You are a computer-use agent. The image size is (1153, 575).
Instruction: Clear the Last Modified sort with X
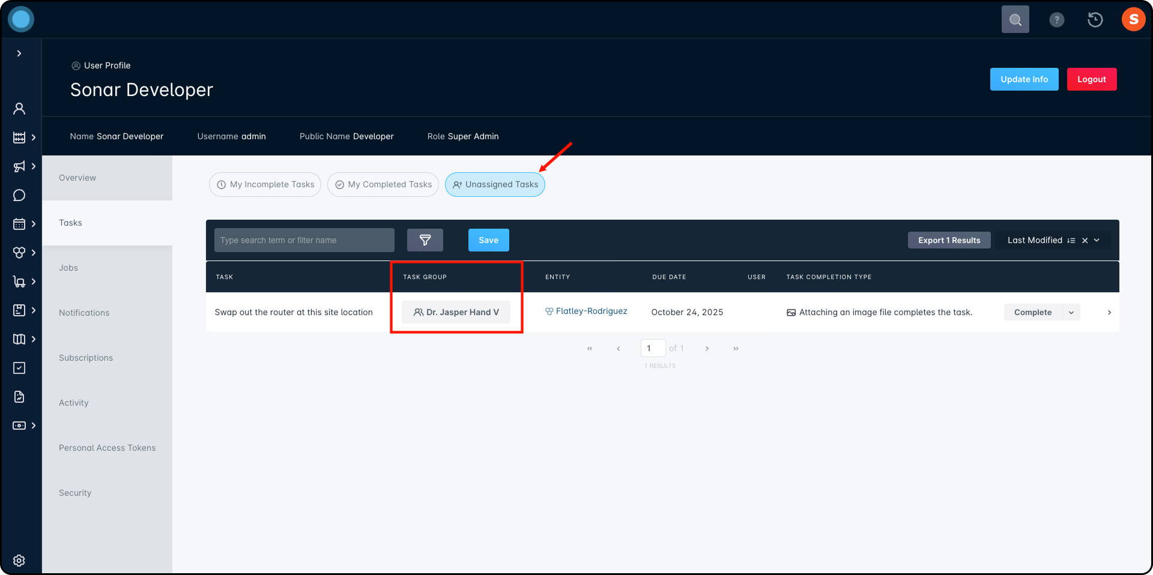point(1085,240)
